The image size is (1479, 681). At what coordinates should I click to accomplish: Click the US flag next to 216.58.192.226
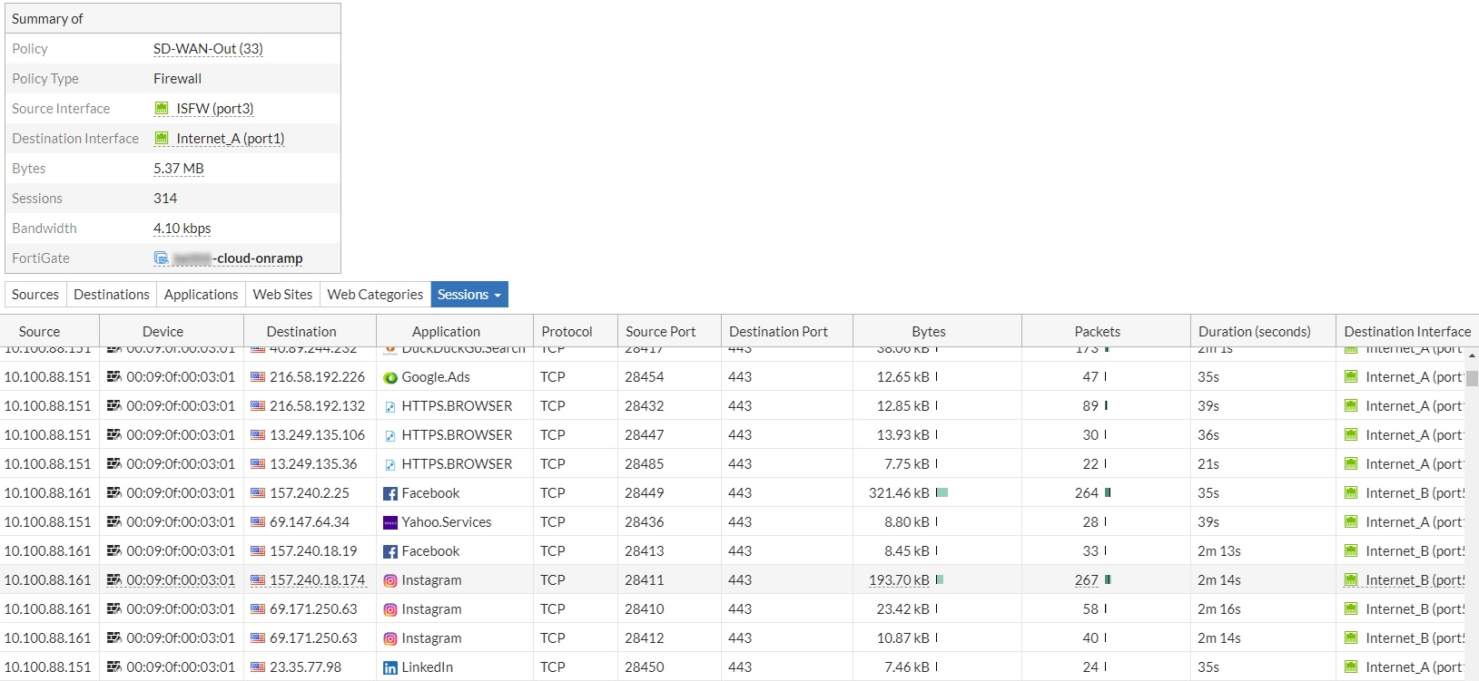pyautogui.click(x=258, y=377)
